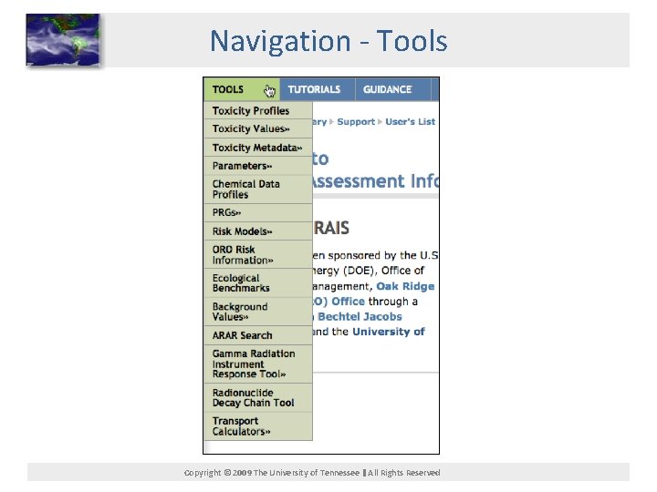The height and width of the screenshot is (492, 657).
Task: Select Radionuclide Decay Chain Tool
Action: coord(258,397)
